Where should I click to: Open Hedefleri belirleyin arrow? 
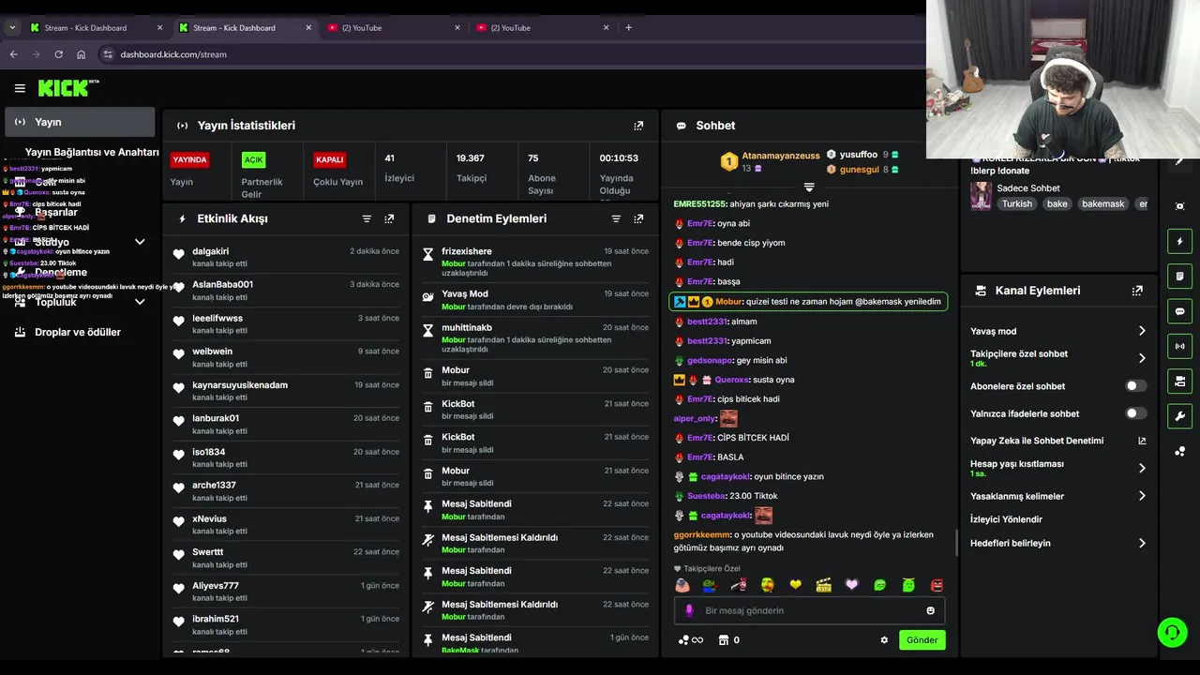coord(1141,543)
